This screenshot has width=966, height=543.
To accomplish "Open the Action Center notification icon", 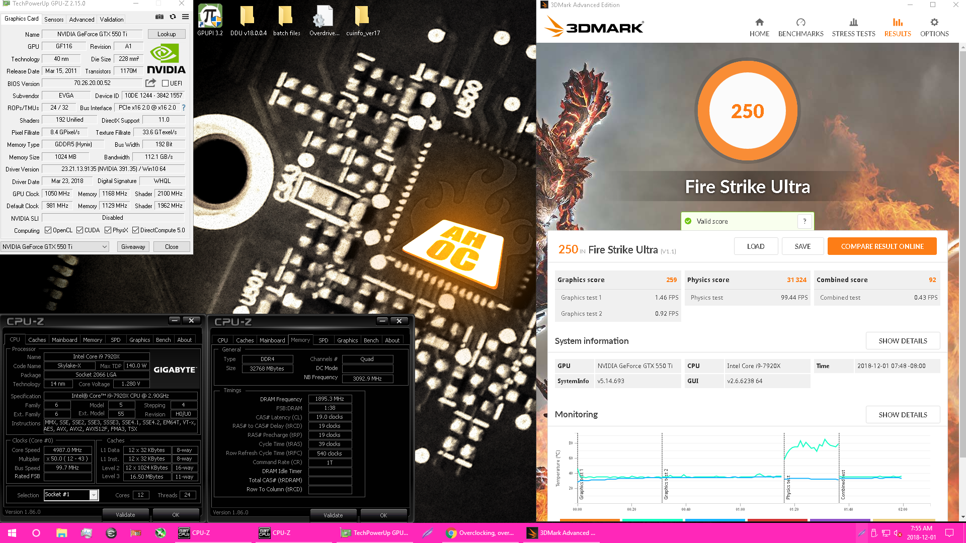I will pyautogui.click(x=949, y=533).
